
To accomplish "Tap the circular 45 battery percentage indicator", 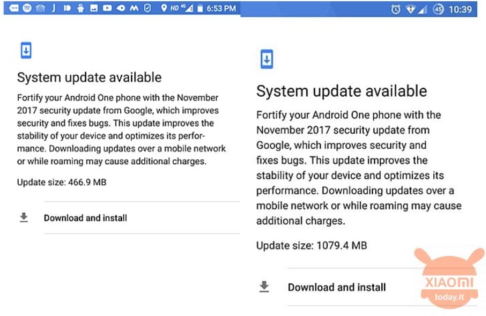I will click(x=438, y=9).
